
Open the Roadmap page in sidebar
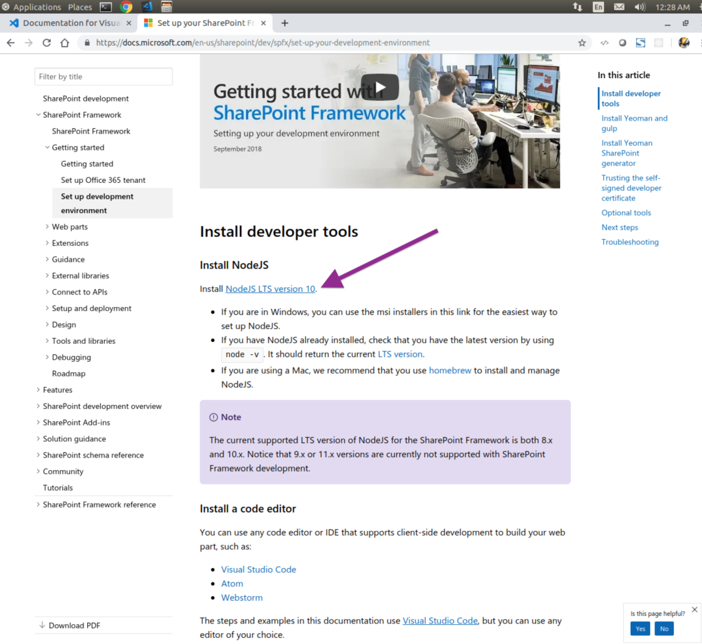click(x=69, y=373)
